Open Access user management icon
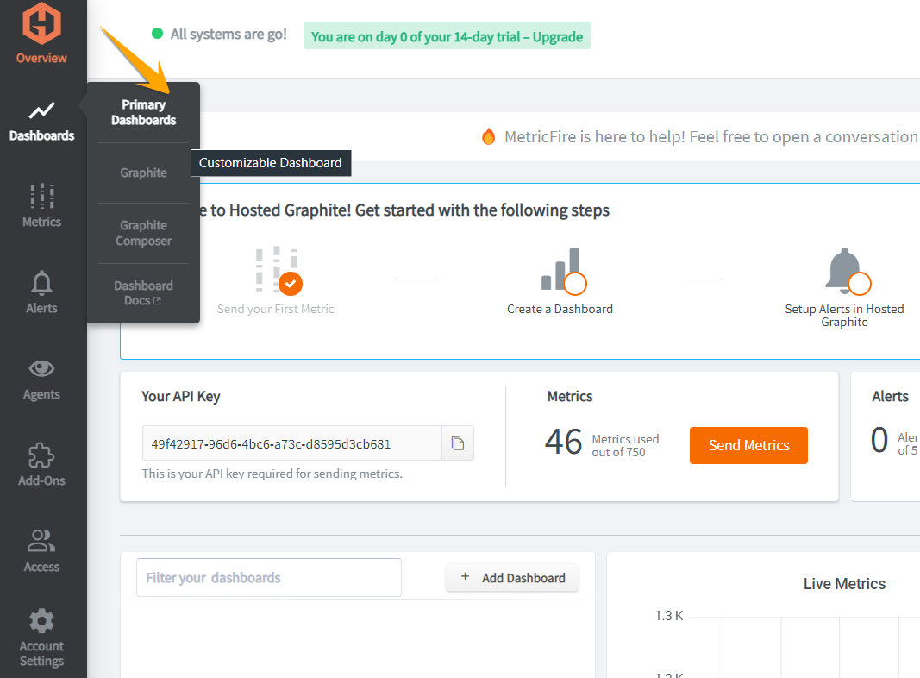 (x=41, y=541)
